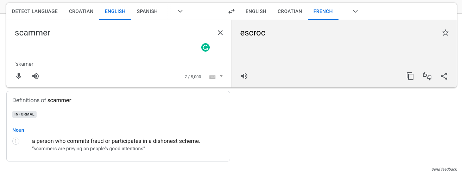Rate this translation with thumbs icon
The width and height of the screenshot is (462, 185).
coord(427,76)
